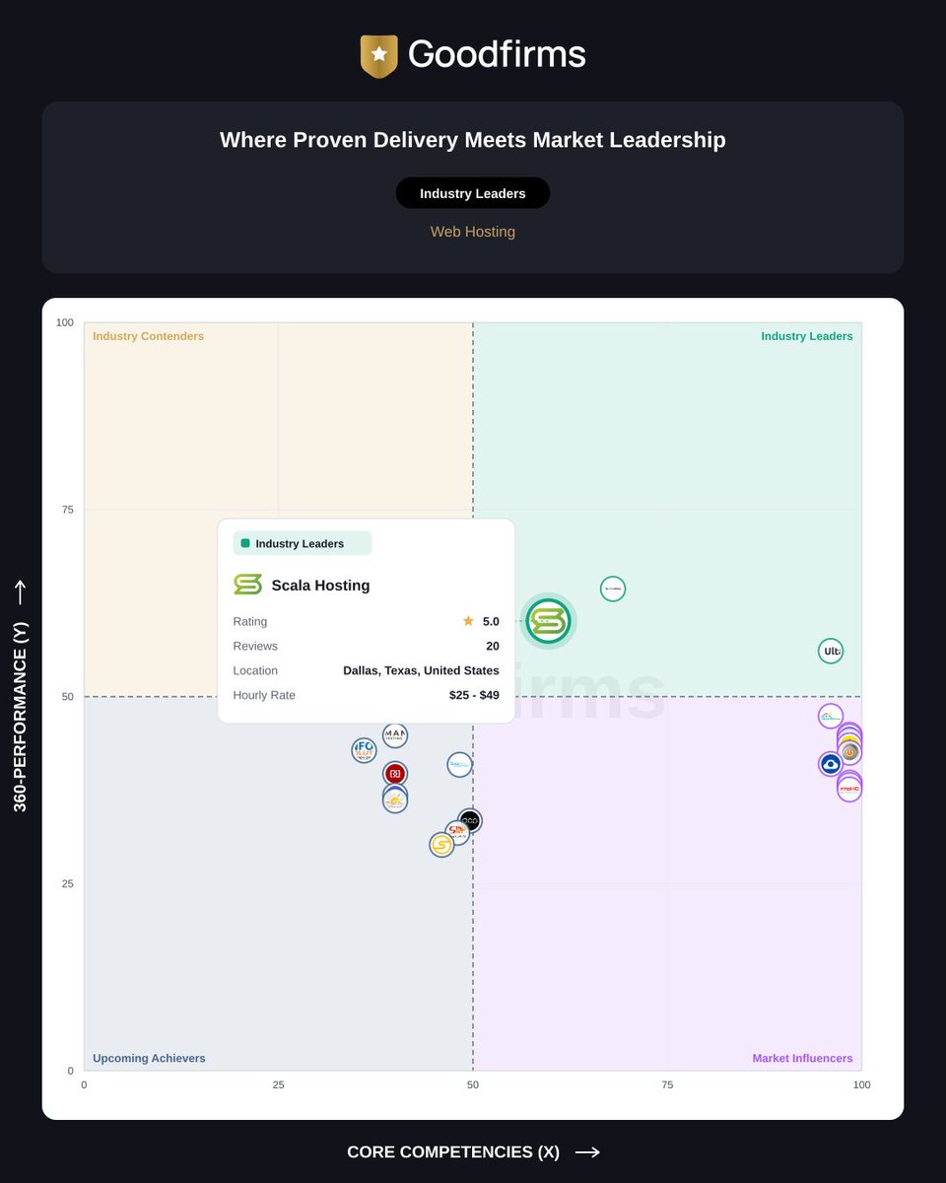Click the reviews count '20'
The height and width of the screenshot is (1183, 946).
point(493,646)
